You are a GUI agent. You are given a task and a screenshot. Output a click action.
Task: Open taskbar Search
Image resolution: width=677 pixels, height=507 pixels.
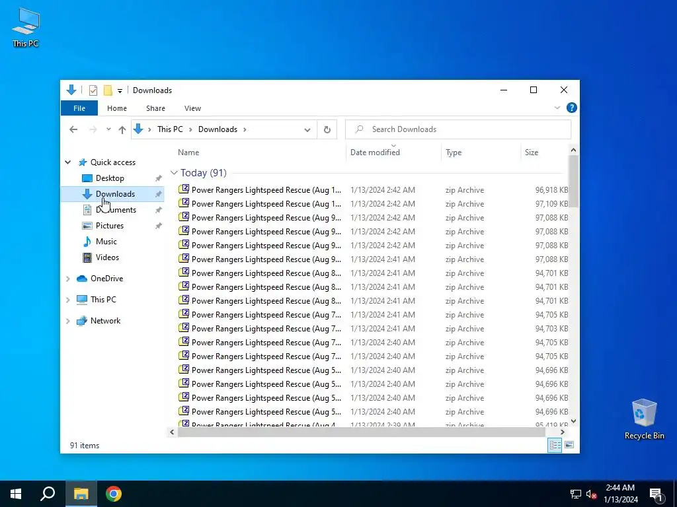coord(48,494)
